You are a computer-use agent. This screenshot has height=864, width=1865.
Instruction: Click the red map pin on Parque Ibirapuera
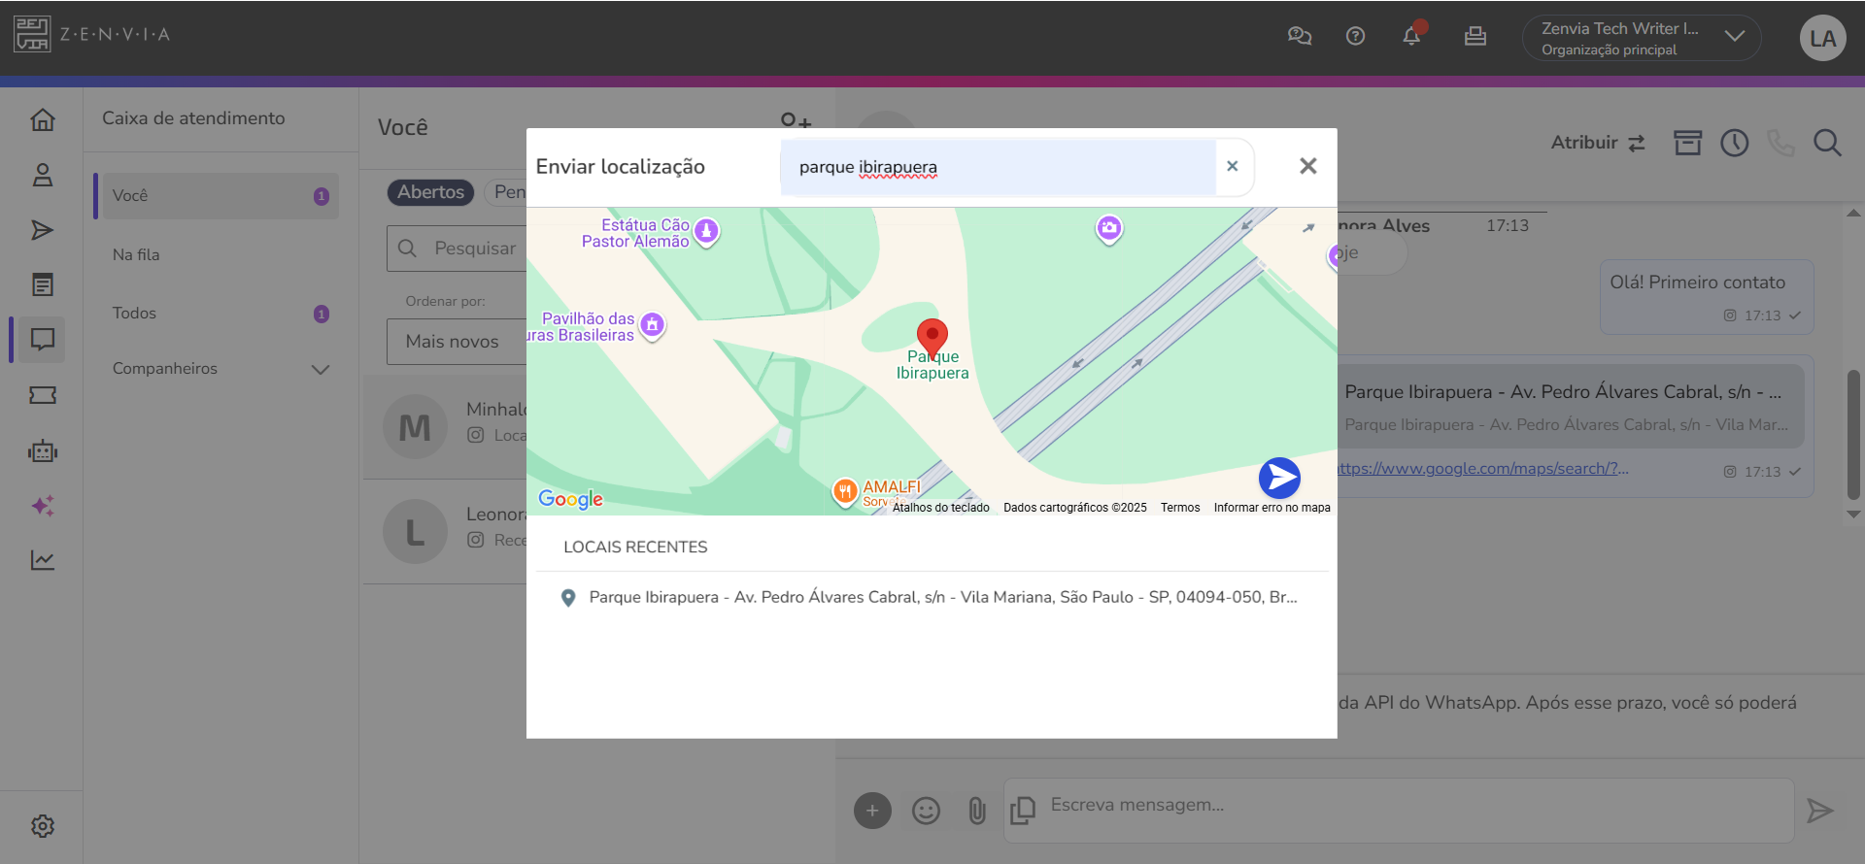click(932, 338)
